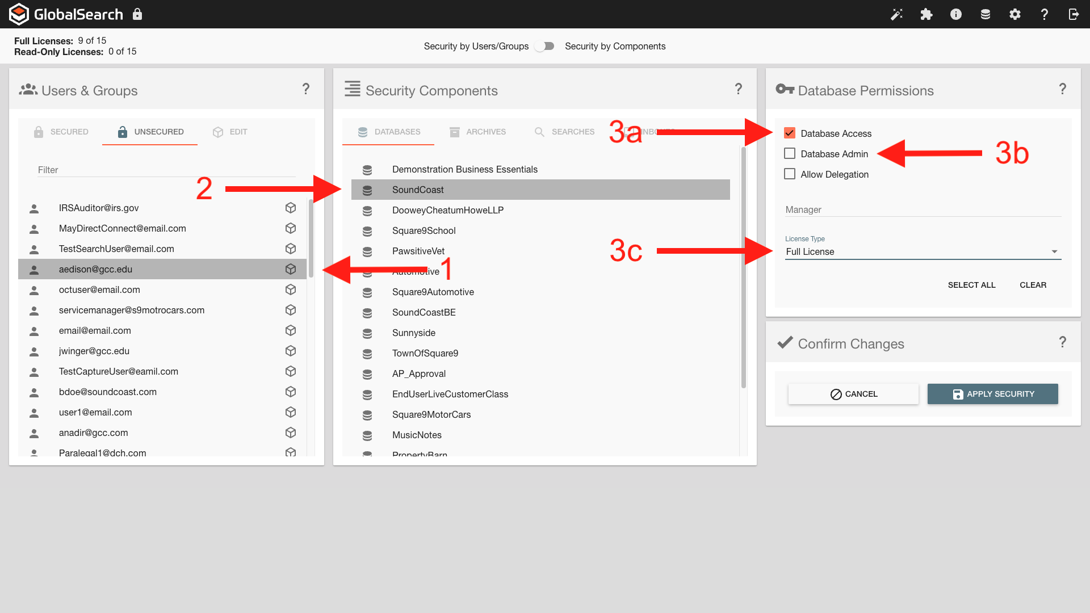Enable the Database Admin checkbox
The width and height of the screenshot is (1090, 613).
coord(789,154)
